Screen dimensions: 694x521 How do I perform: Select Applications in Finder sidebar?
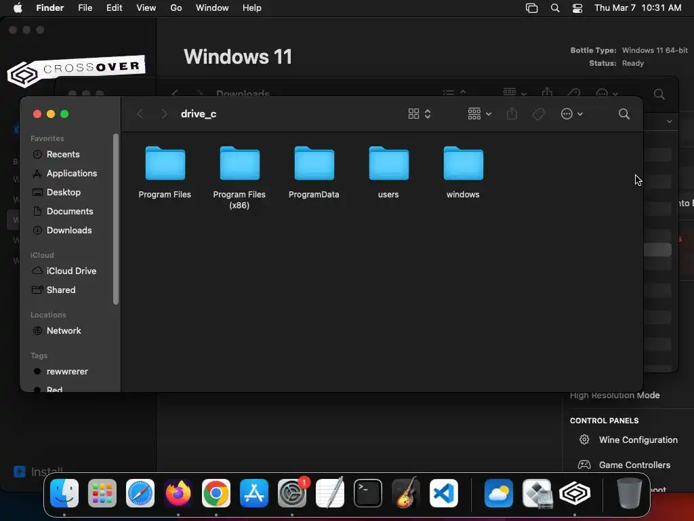[x=70, y=173]
